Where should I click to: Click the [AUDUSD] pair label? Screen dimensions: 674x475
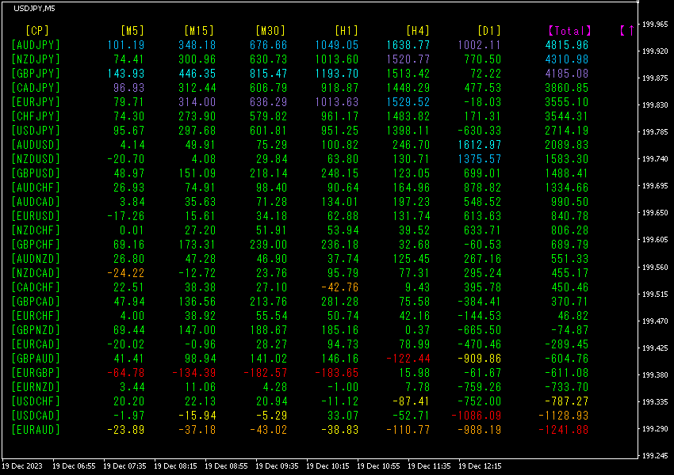[x=36, y=145]
